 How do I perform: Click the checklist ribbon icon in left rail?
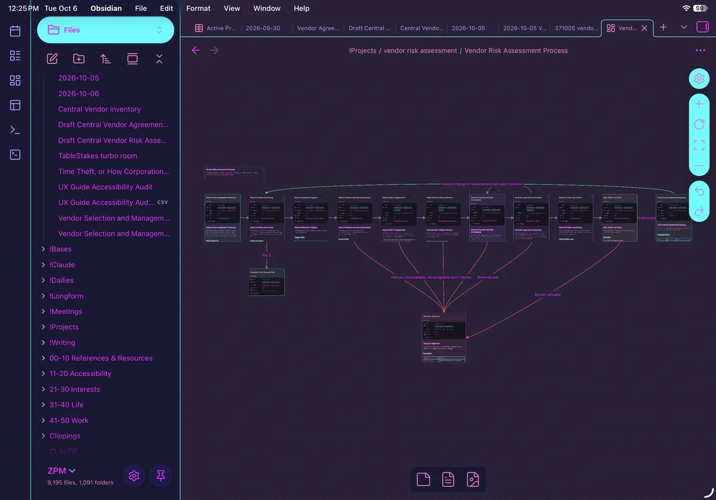(16, 55)
